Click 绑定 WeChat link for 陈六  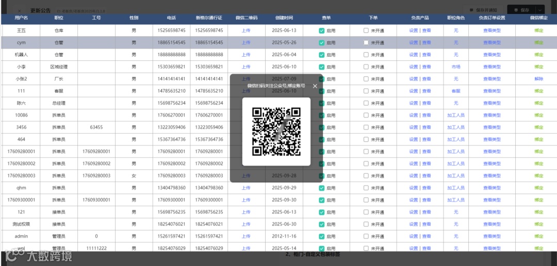pyautogui.click(x=538, y=103)
